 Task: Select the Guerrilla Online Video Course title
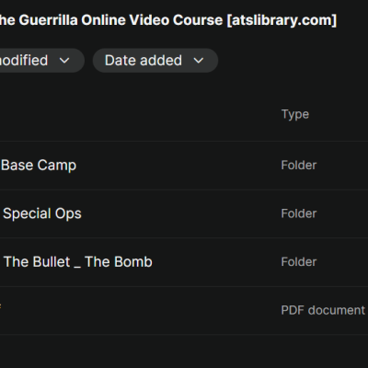168,20
